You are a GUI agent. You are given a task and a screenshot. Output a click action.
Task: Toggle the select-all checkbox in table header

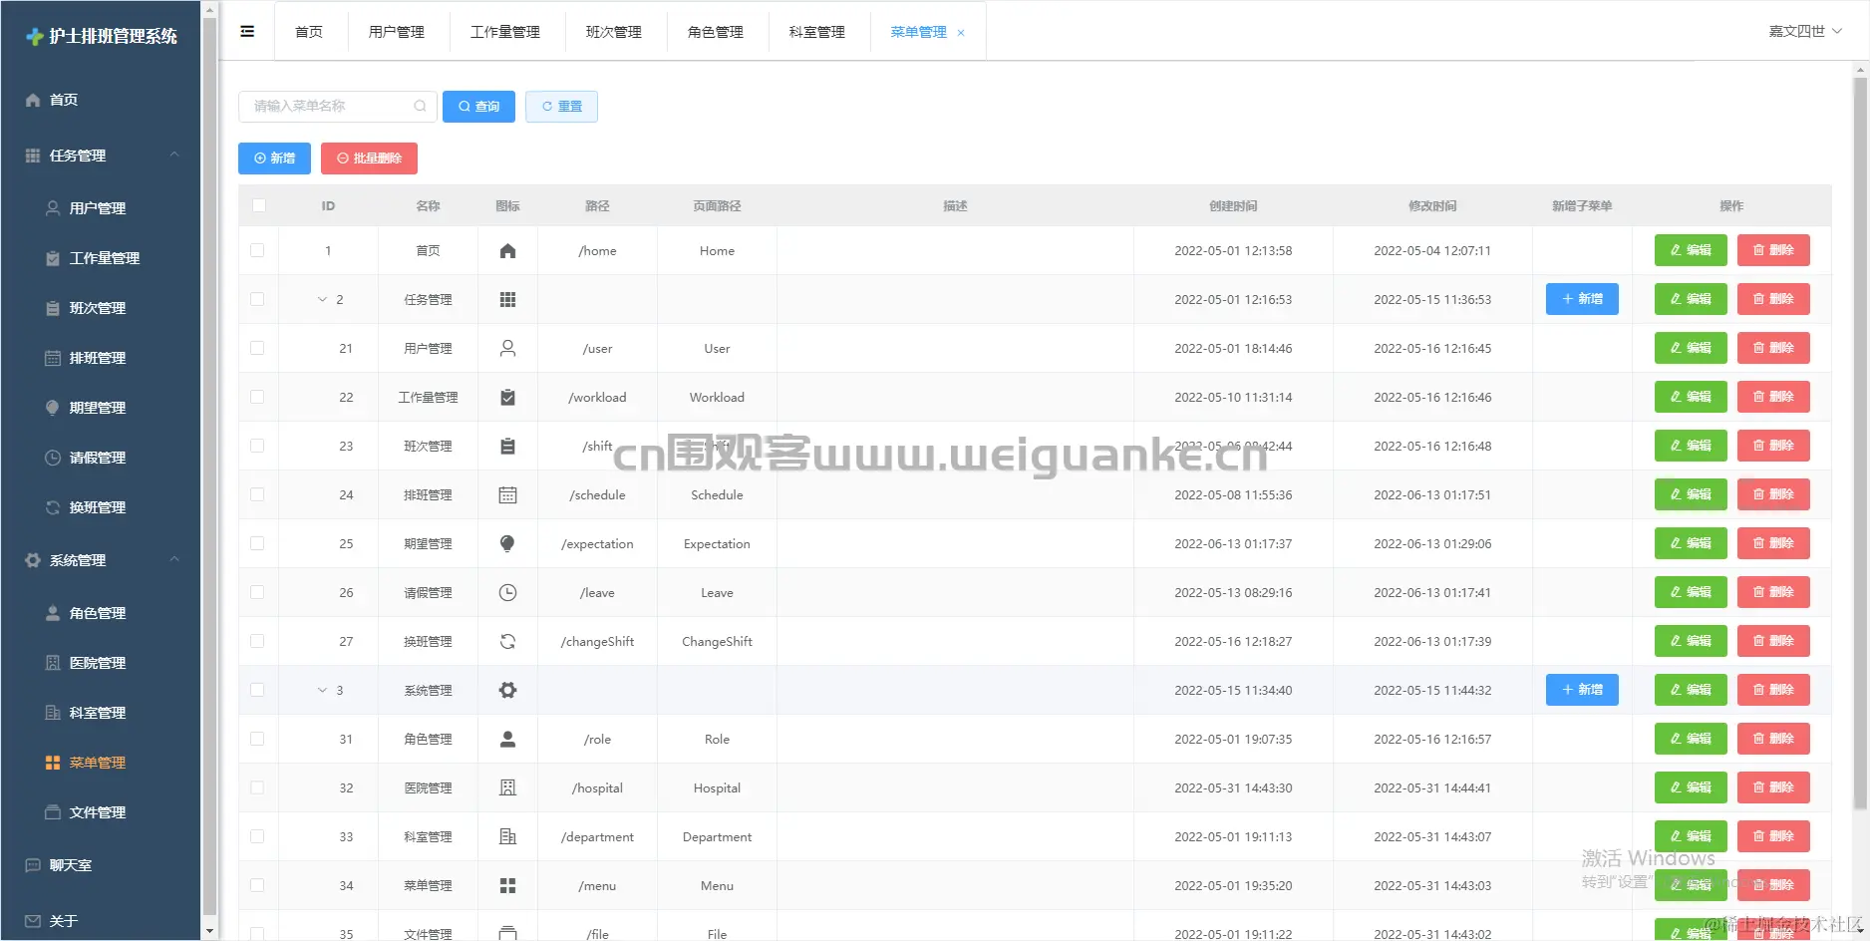(x=259, y=205)
